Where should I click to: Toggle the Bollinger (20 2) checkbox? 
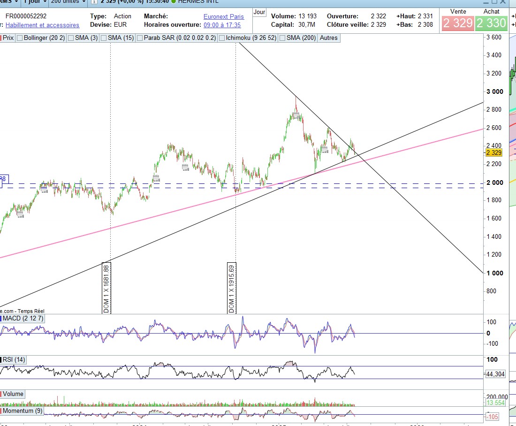[20, 38]
